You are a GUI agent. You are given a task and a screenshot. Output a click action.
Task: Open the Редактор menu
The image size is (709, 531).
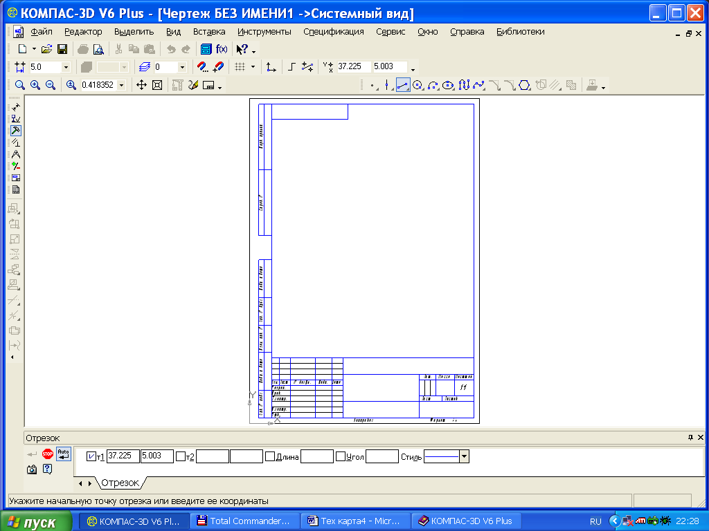83,32
